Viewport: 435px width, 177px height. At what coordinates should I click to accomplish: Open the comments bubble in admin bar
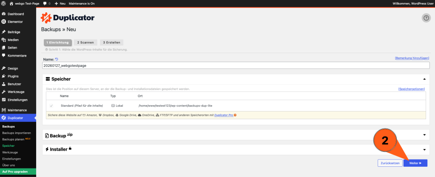tap(47, 3)
